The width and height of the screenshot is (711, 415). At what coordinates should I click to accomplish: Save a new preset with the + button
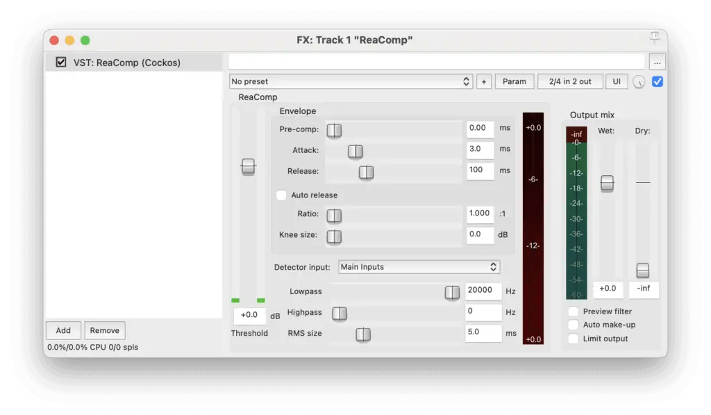click(483, 81)
